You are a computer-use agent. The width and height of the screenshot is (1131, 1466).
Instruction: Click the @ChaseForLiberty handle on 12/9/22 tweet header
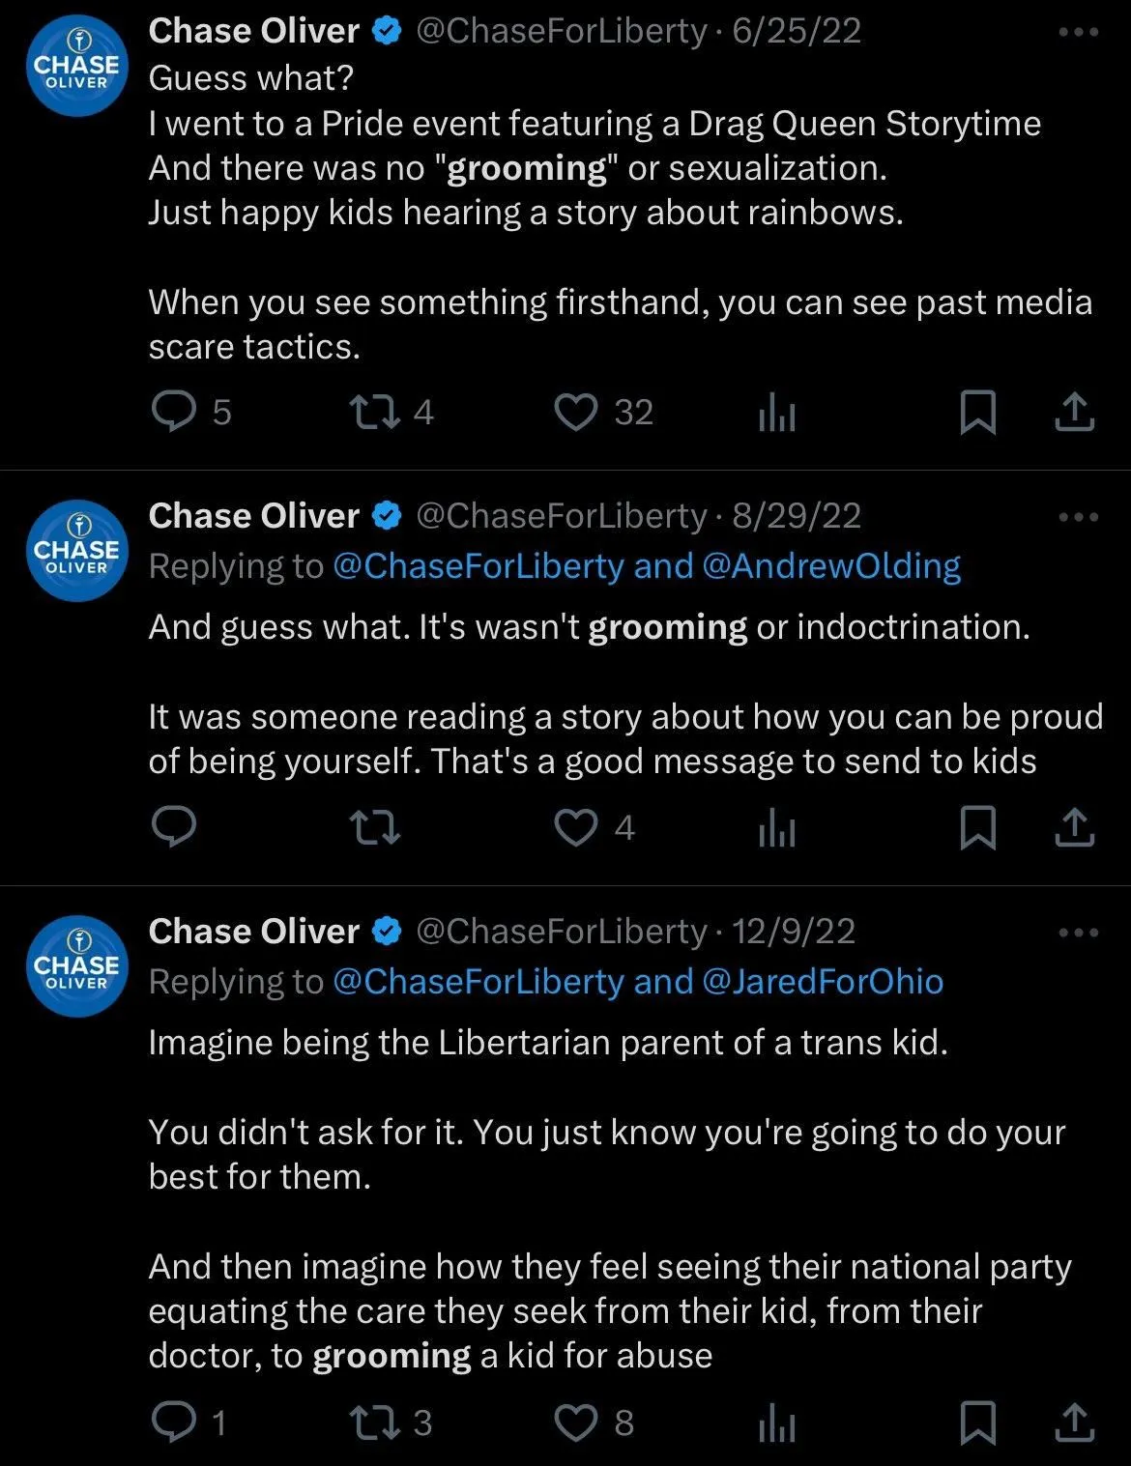pos(562,932)
